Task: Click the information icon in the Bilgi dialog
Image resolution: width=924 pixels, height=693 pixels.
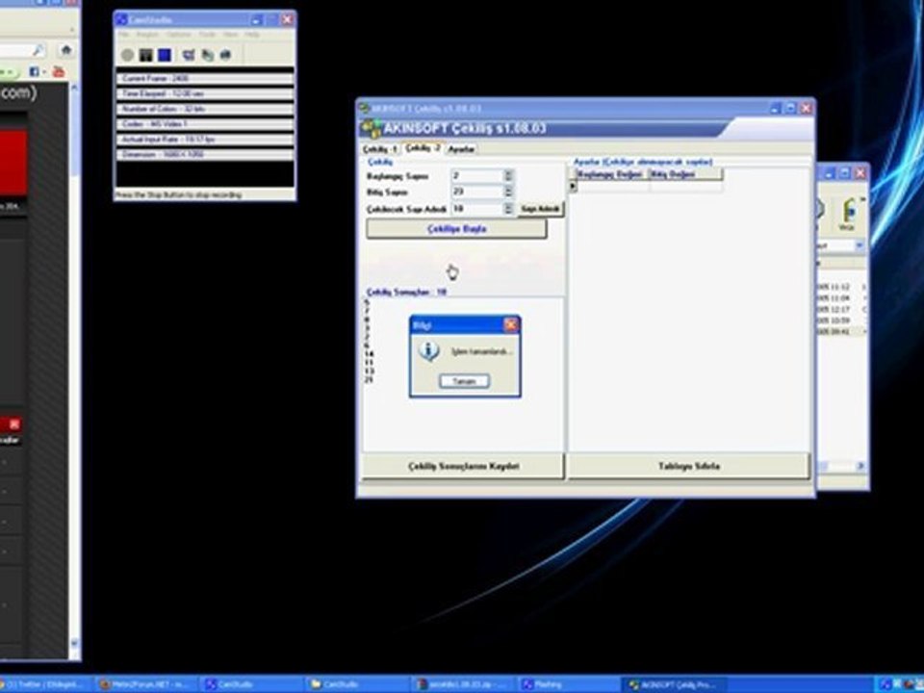Action: tap(429, 352)
